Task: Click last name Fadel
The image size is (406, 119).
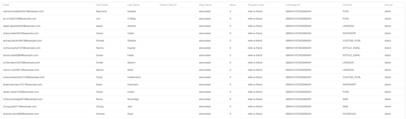Action: click(x=130, y=55)
